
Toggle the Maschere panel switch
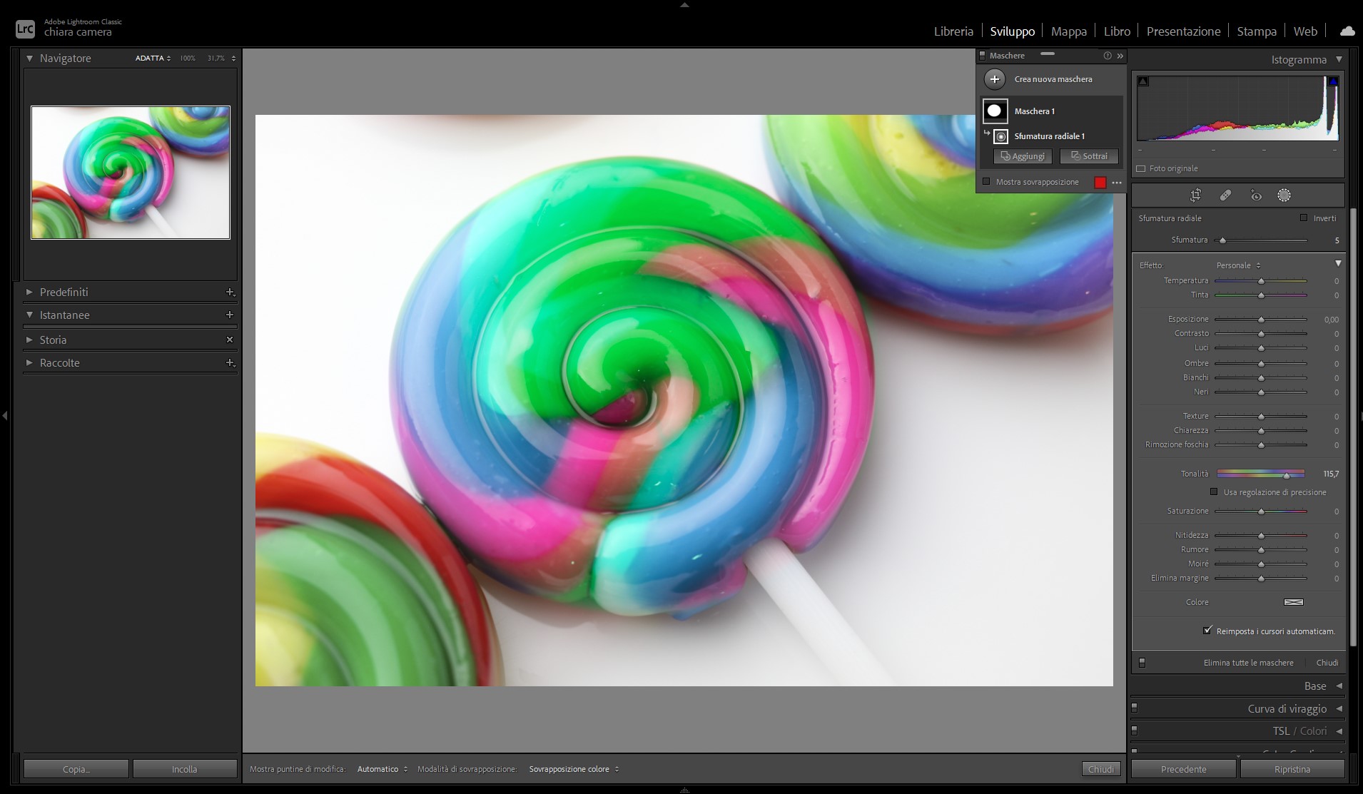click(982, 56)
